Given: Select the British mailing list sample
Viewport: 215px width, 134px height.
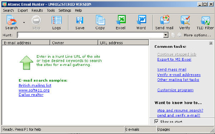Looking at the screenshot, I should pos(35,86).
